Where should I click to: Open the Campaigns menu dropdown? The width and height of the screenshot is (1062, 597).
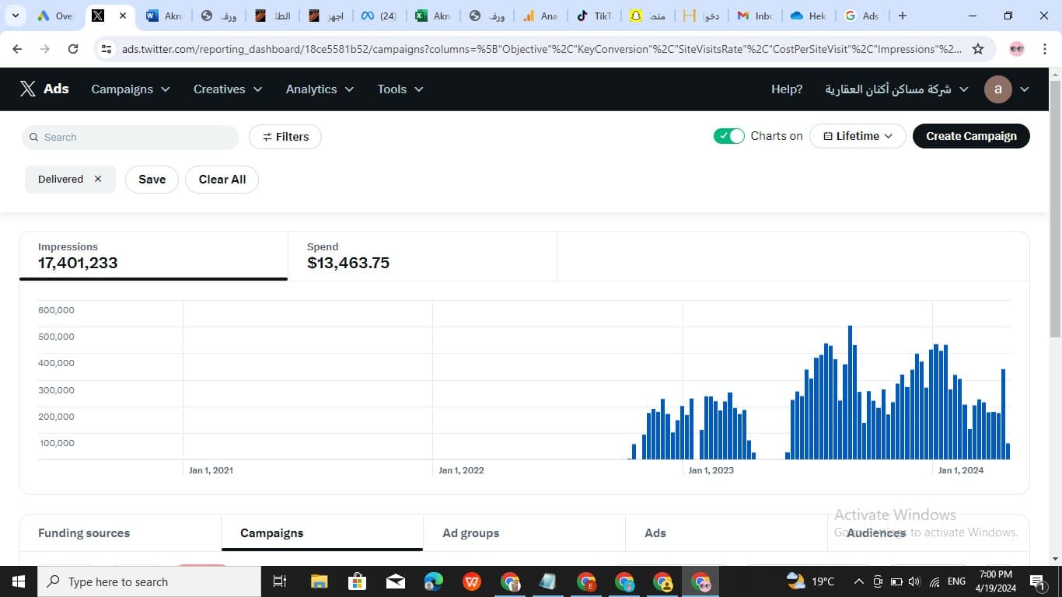pos(130,89)
